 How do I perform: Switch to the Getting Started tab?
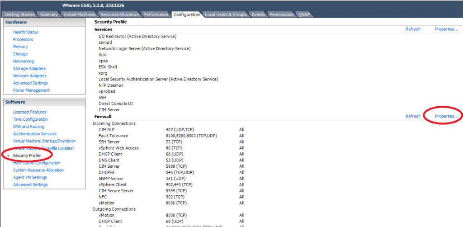(x=19, y=14)
